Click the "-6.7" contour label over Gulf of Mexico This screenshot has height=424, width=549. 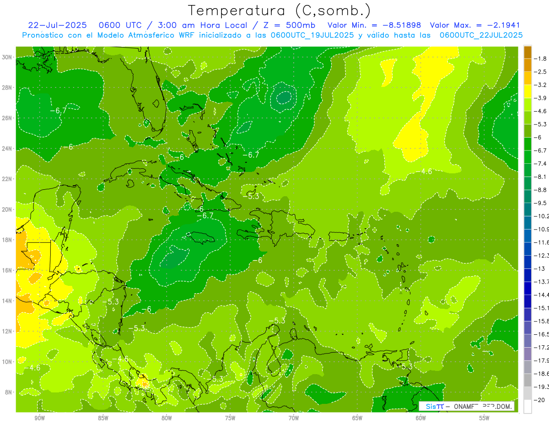coord(58,111)
